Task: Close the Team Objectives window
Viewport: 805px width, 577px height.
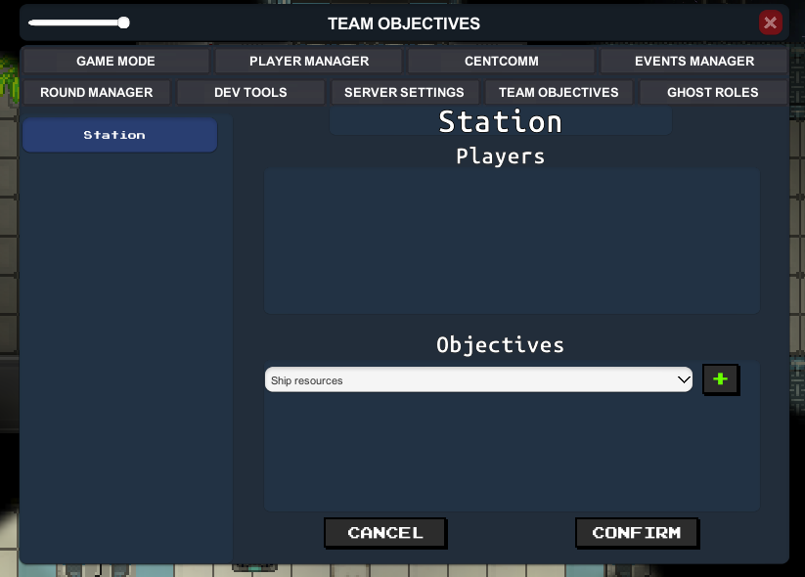Action: pyautogui.click(x=770, y=22)
